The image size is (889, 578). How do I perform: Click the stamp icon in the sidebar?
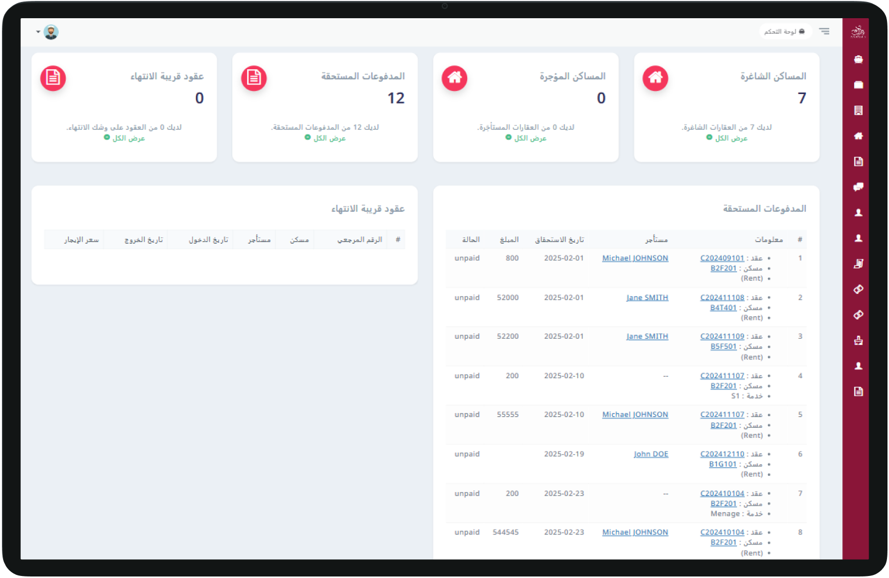858,340
